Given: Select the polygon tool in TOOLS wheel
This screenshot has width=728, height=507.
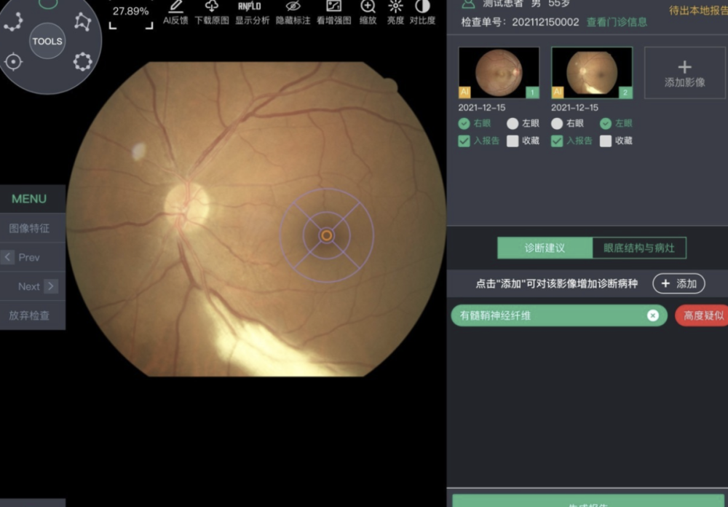Looking at the screenshot, I should (82, 23).
